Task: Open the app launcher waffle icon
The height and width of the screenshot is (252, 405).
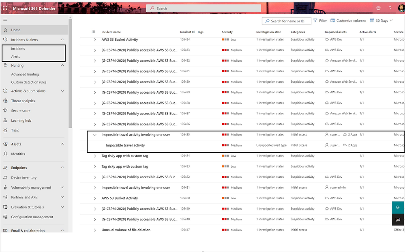Action: click(5, 8)
